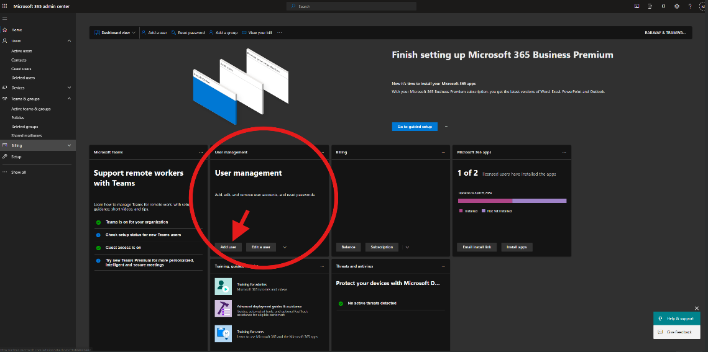Collapse the Teams & groups section chevron

[x=69, y=98]
